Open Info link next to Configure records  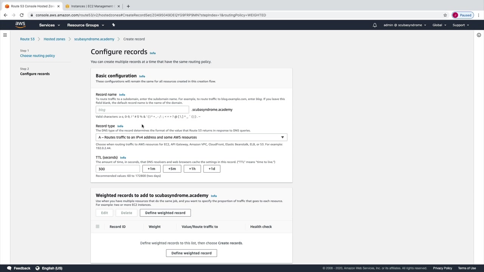click(x=153, y=53)
